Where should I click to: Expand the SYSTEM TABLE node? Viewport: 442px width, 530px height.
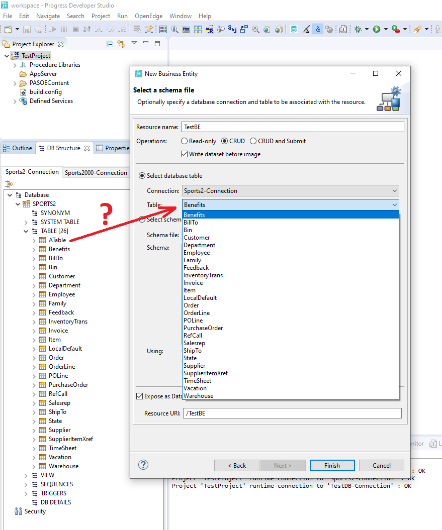(x=26, y=222)
